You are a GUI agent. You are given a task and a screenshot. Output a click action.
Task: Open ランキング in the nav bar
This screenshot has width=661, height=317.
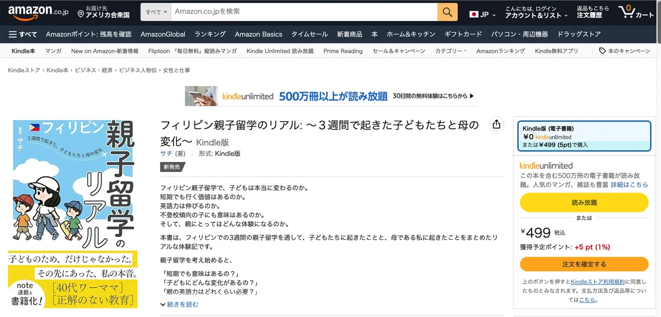click(210, 34)
